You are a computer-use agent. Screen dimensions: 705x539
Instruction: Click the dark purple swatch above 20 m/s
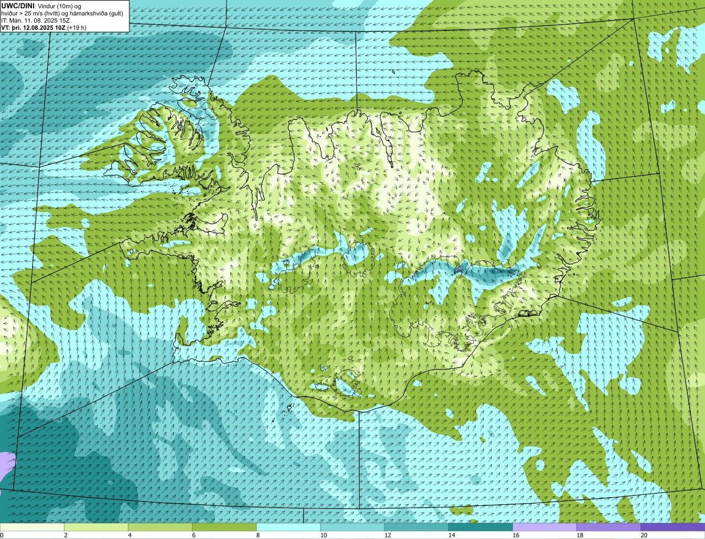pyautogui.click(x=673, y=527)
